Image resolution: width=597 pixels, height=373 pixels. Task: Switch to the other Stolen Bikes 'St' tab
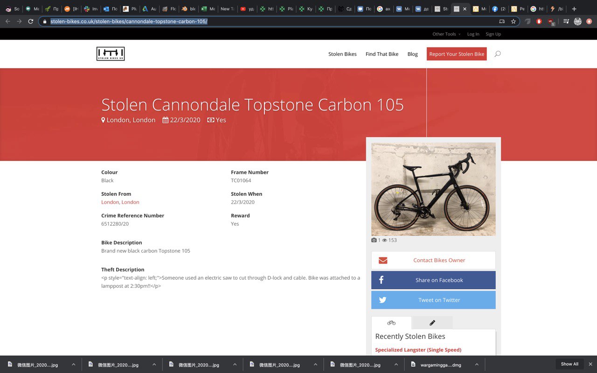click(441, 9)
